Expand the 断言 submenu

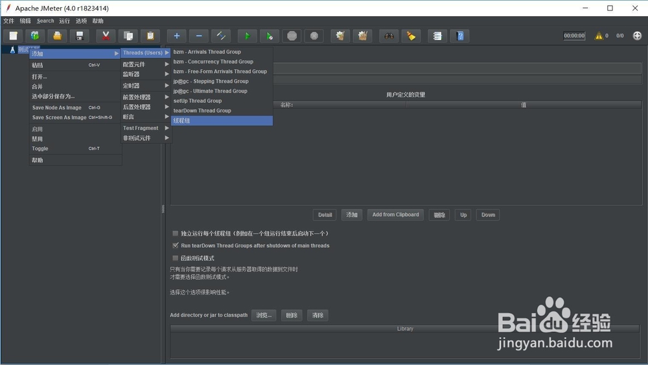tap(146, 117)
